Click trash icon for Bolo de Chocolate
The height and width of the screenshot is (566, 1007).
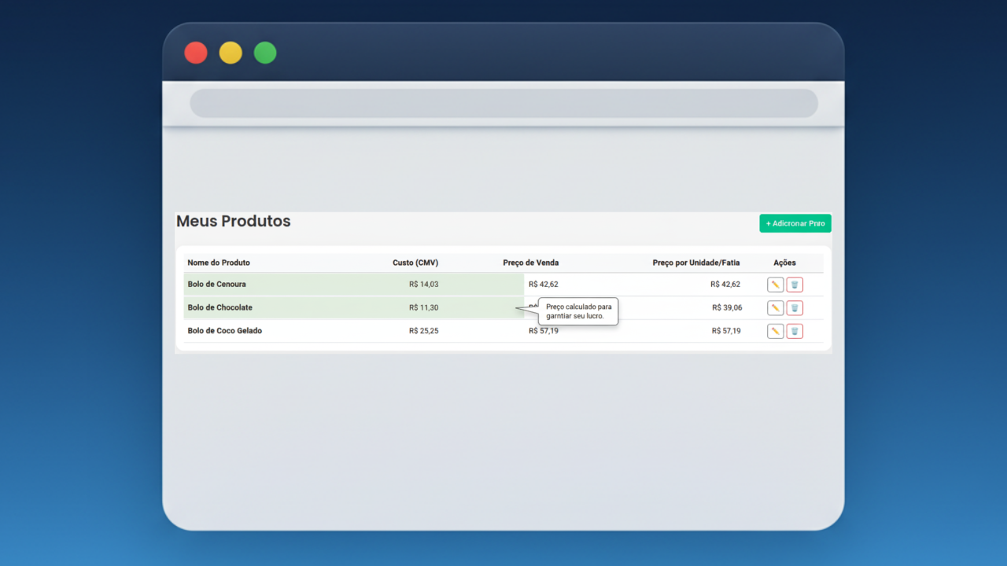(795, 308)
